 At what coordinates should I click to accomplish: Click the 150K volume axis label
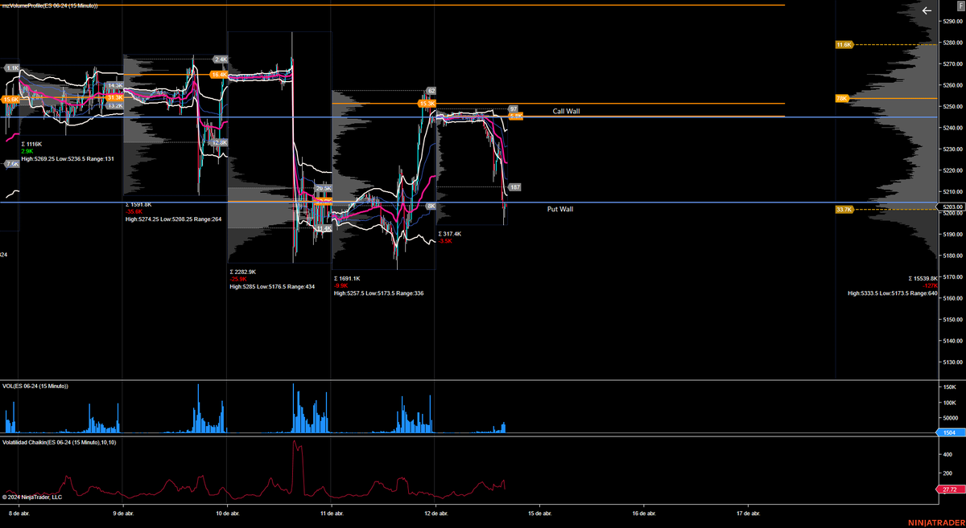tap(950, 387)
